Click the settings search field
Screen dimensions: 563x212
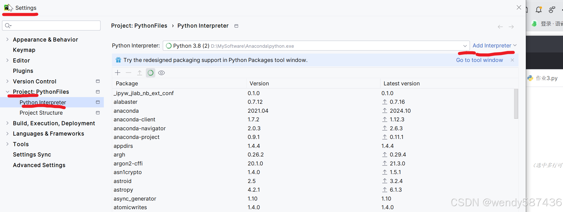(x=53, y=26)
